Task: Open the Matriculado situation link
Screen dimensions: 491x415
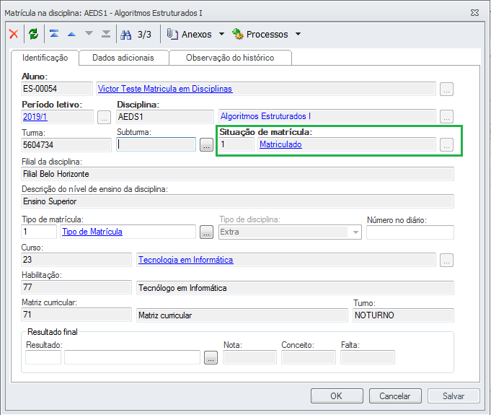Action: pos(280,144)
